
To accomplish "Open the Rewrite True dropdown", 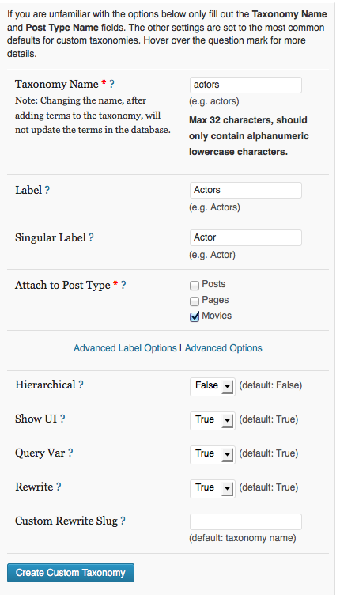I will coord(213,488).
